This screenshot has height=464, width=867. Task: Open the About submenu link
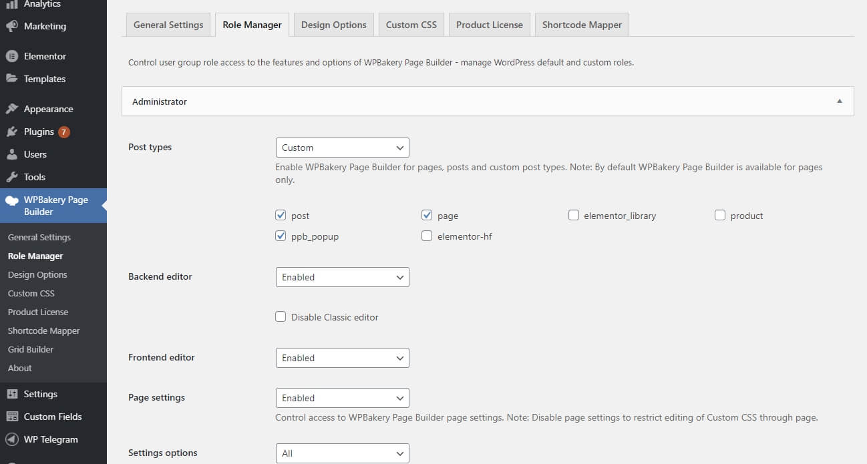point(20,368)
